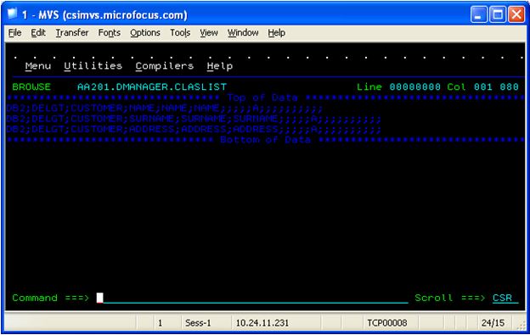Click Sess-1 in the status bar
530x335 pixels.
(x=198, y=323)
